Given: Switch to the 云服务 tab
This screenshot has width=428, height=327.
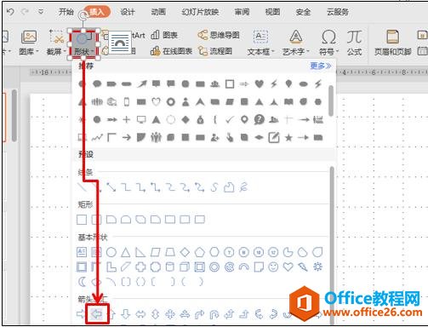Looking at the screenshot, I should [338, 12].
